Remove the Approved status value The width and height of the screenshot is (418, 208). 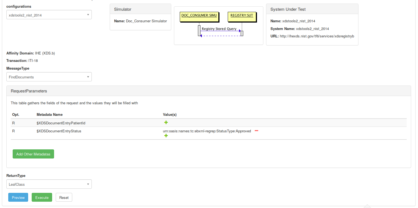(256, 131)
